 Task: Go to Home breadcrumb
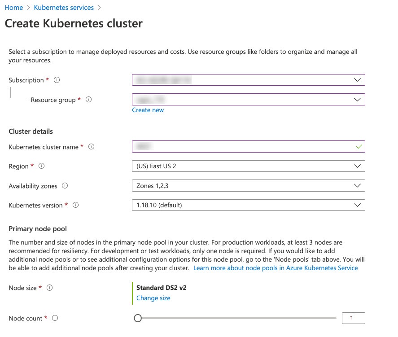[x=13, y=8]
